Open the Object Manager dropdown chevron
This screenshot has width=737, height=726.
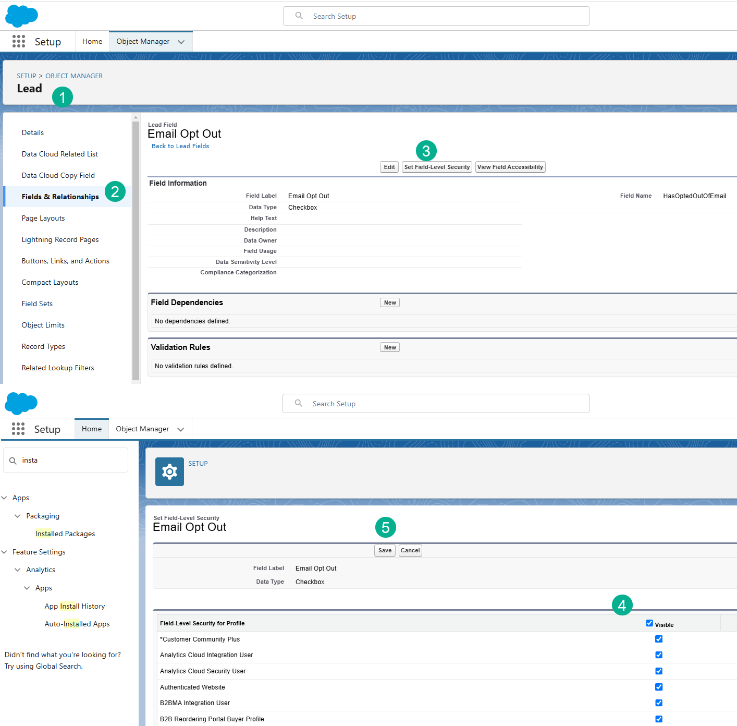point(181,41)
